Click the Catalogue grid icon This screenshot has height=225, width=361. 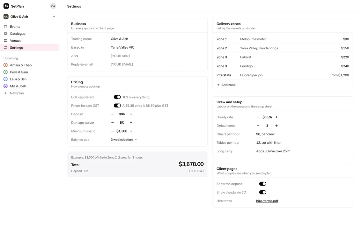point(5,33)
